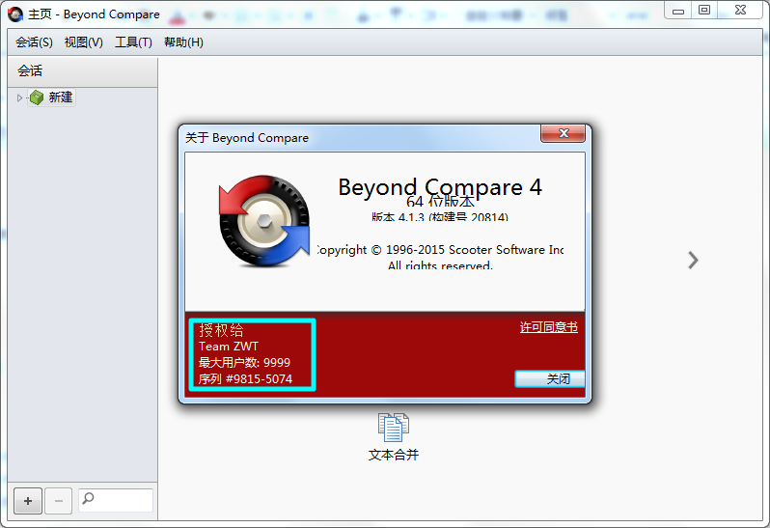Click the 序列 #9815-5074 serial text
Screen dimensions: 770x528
[x=245, y=379]
